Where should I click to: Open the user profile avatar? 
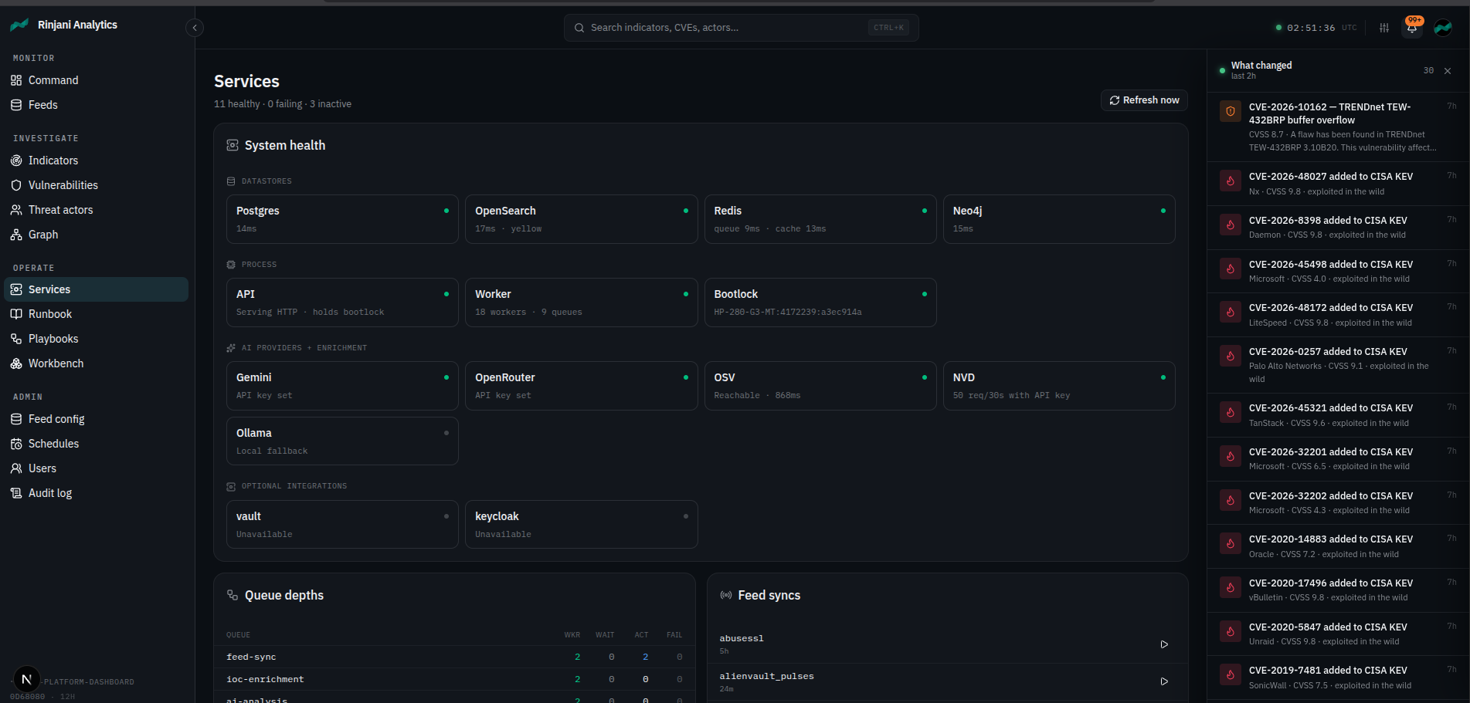coord(1443,28)
